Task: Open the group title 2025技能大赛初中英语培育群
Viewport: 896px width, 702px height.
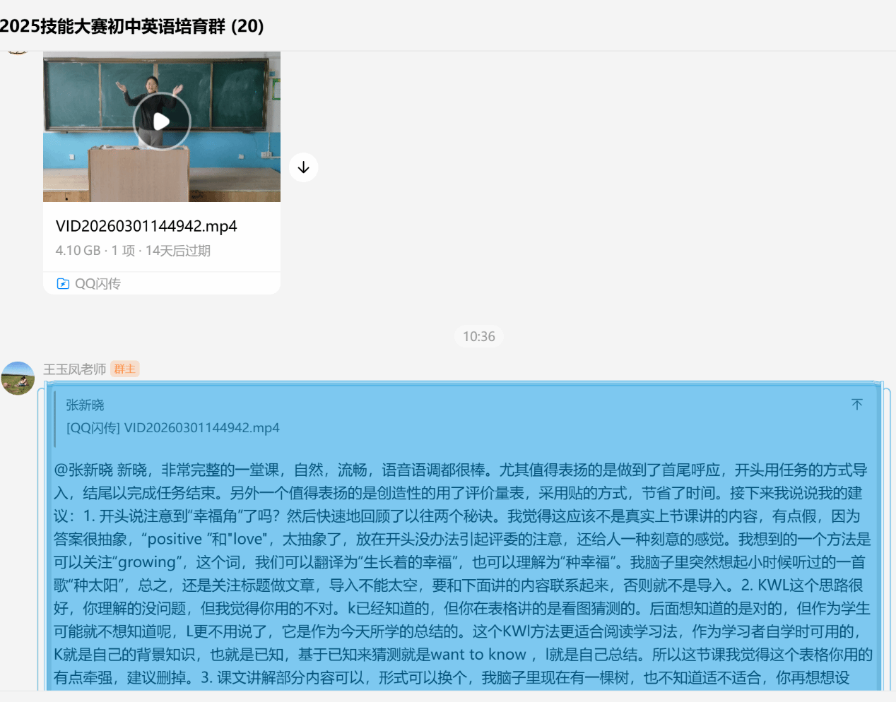Action: (x=131, y=26)
